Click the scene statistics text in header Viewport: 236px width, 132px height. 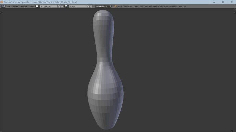152,6
